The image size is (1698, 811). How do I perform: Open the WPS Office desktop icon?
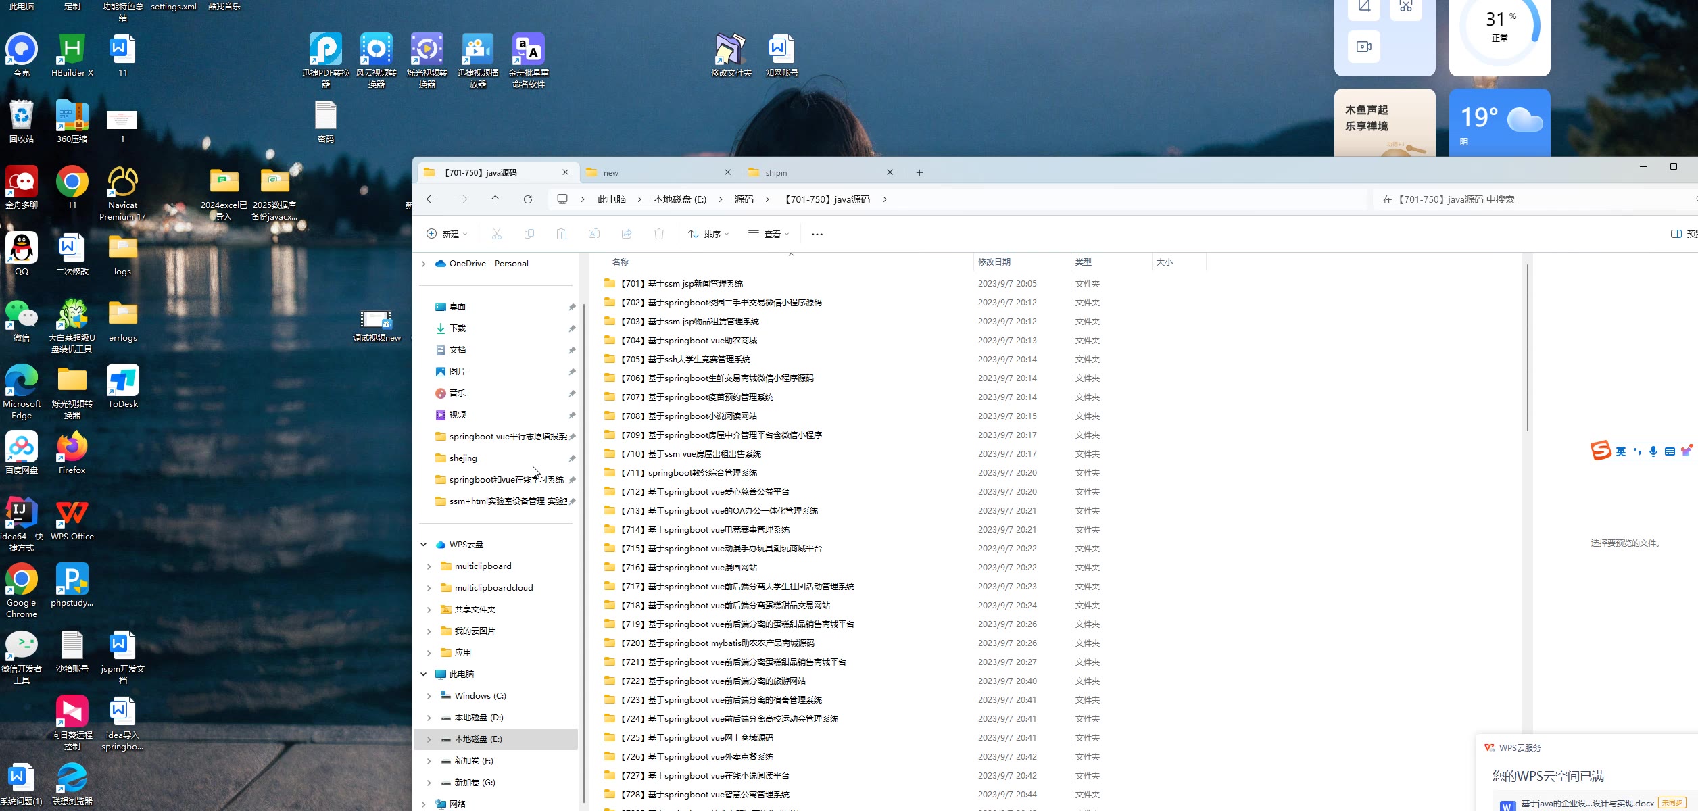pyautogui.click(x=72, y=520)
